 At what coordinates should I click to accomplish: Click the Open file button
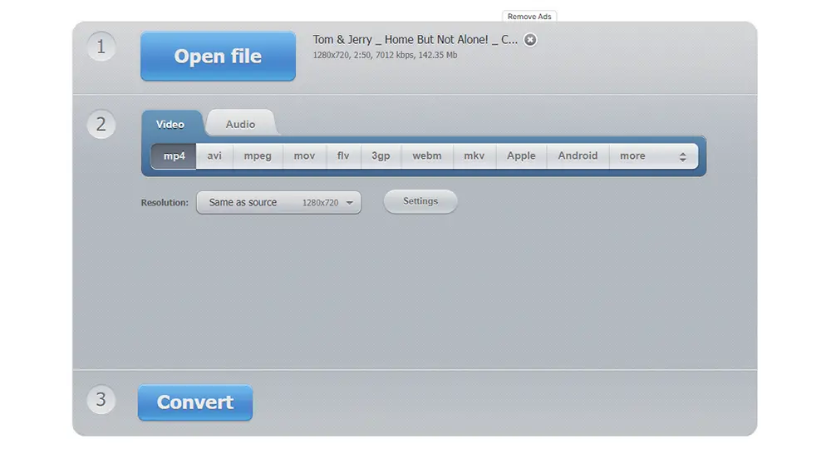point(218,57)
